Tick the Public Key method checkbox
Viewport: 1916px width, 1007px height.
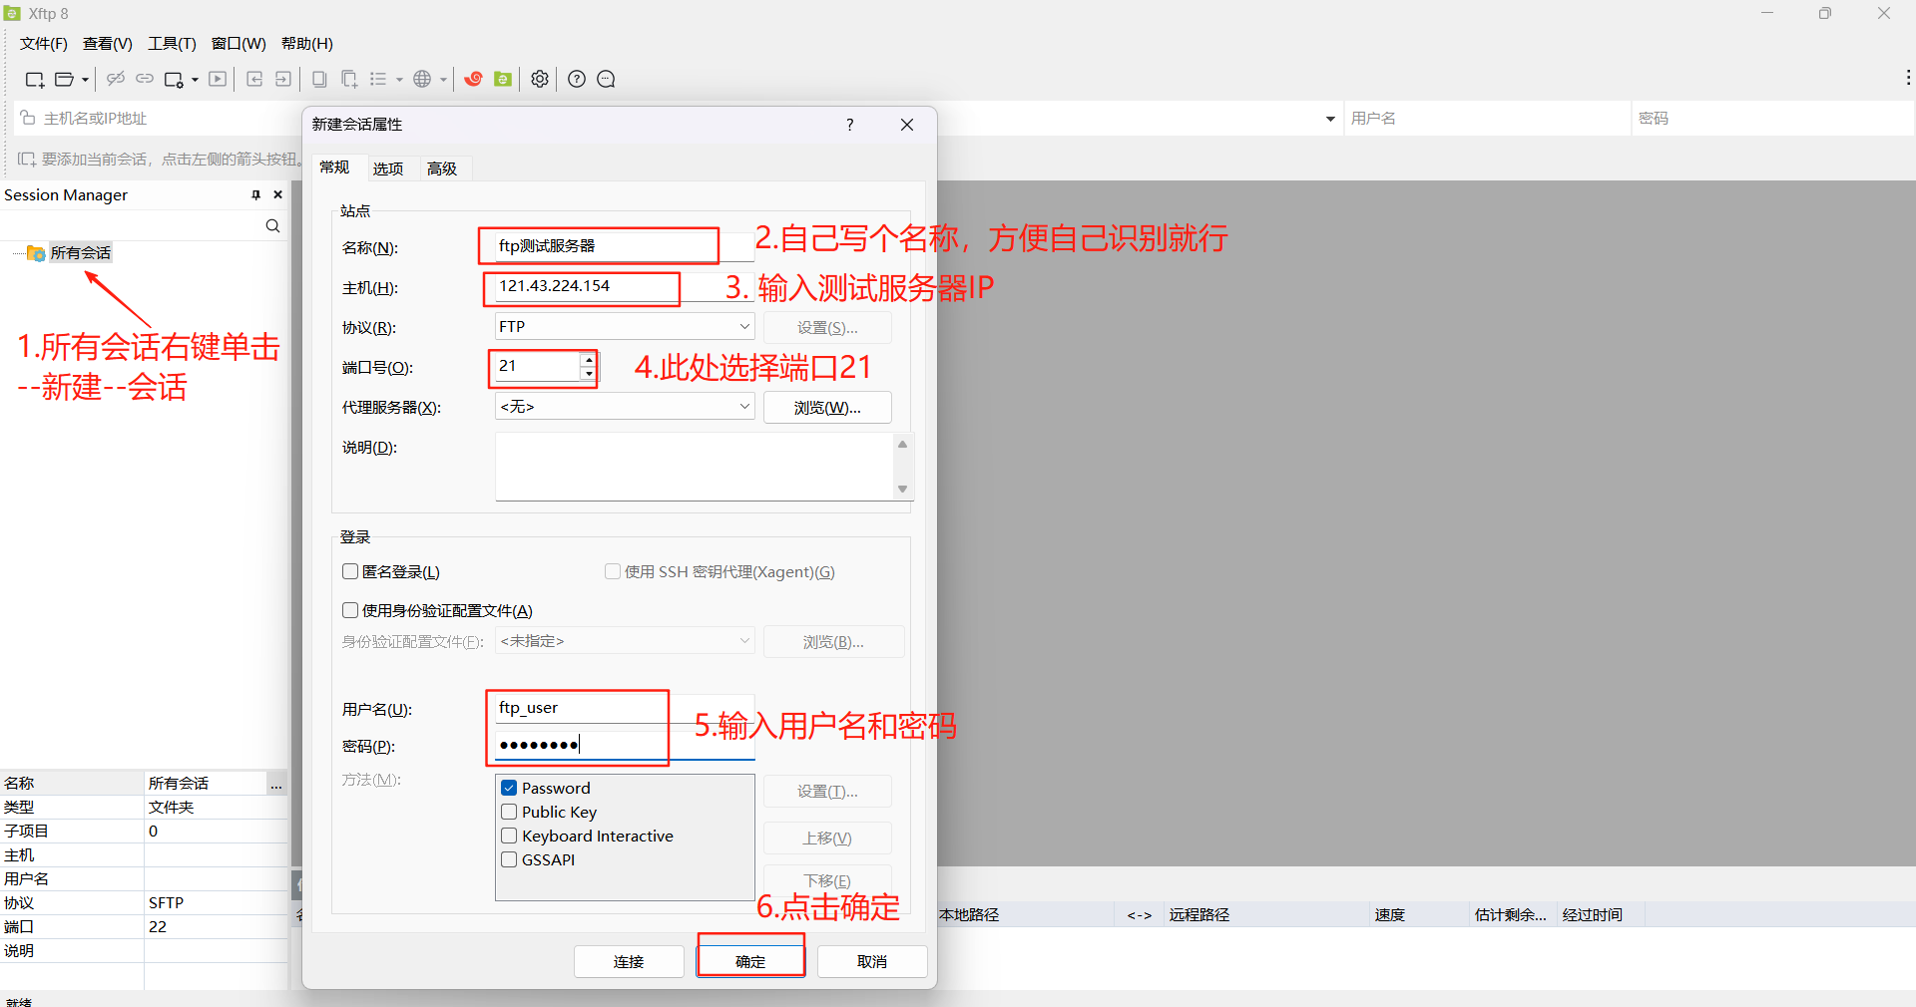(x=509, y=812)
